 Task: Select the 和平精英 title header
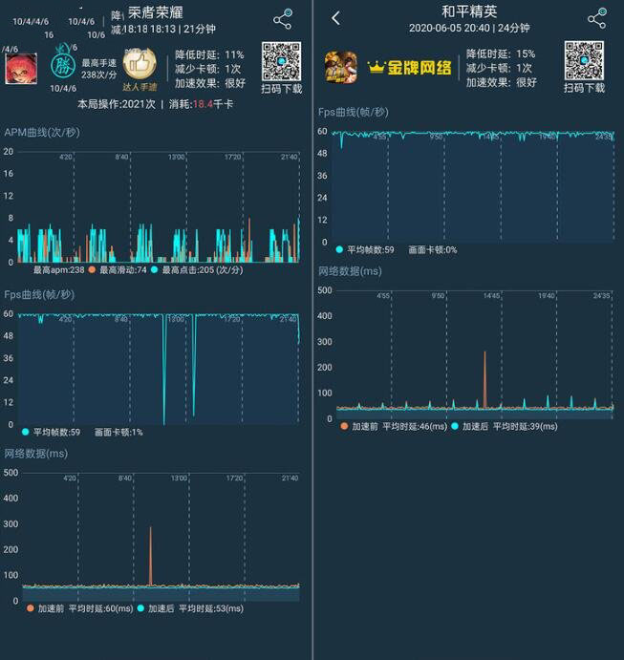pyautogui.click(x=469, y=11)
